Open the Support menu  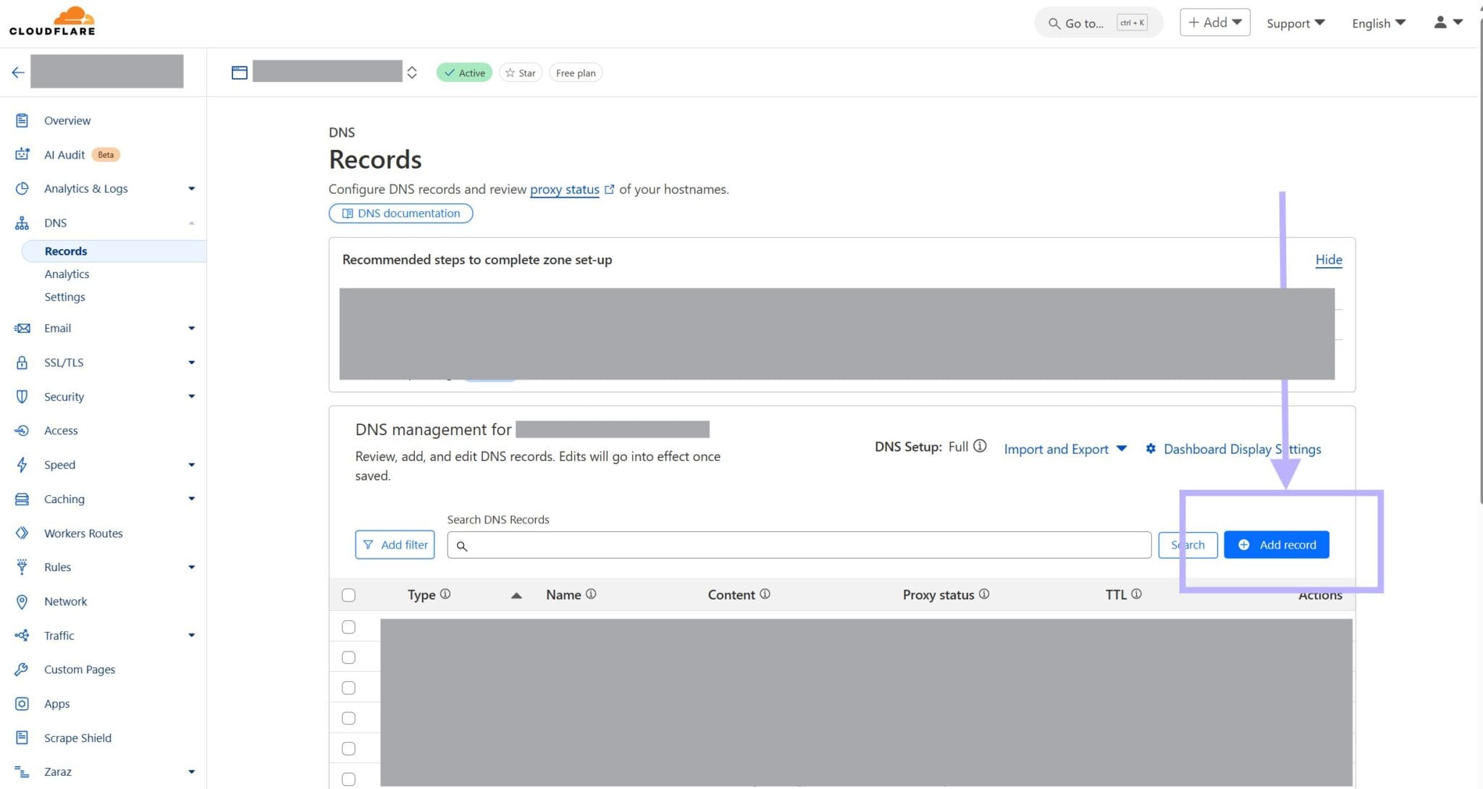[x=1295, y=22]
